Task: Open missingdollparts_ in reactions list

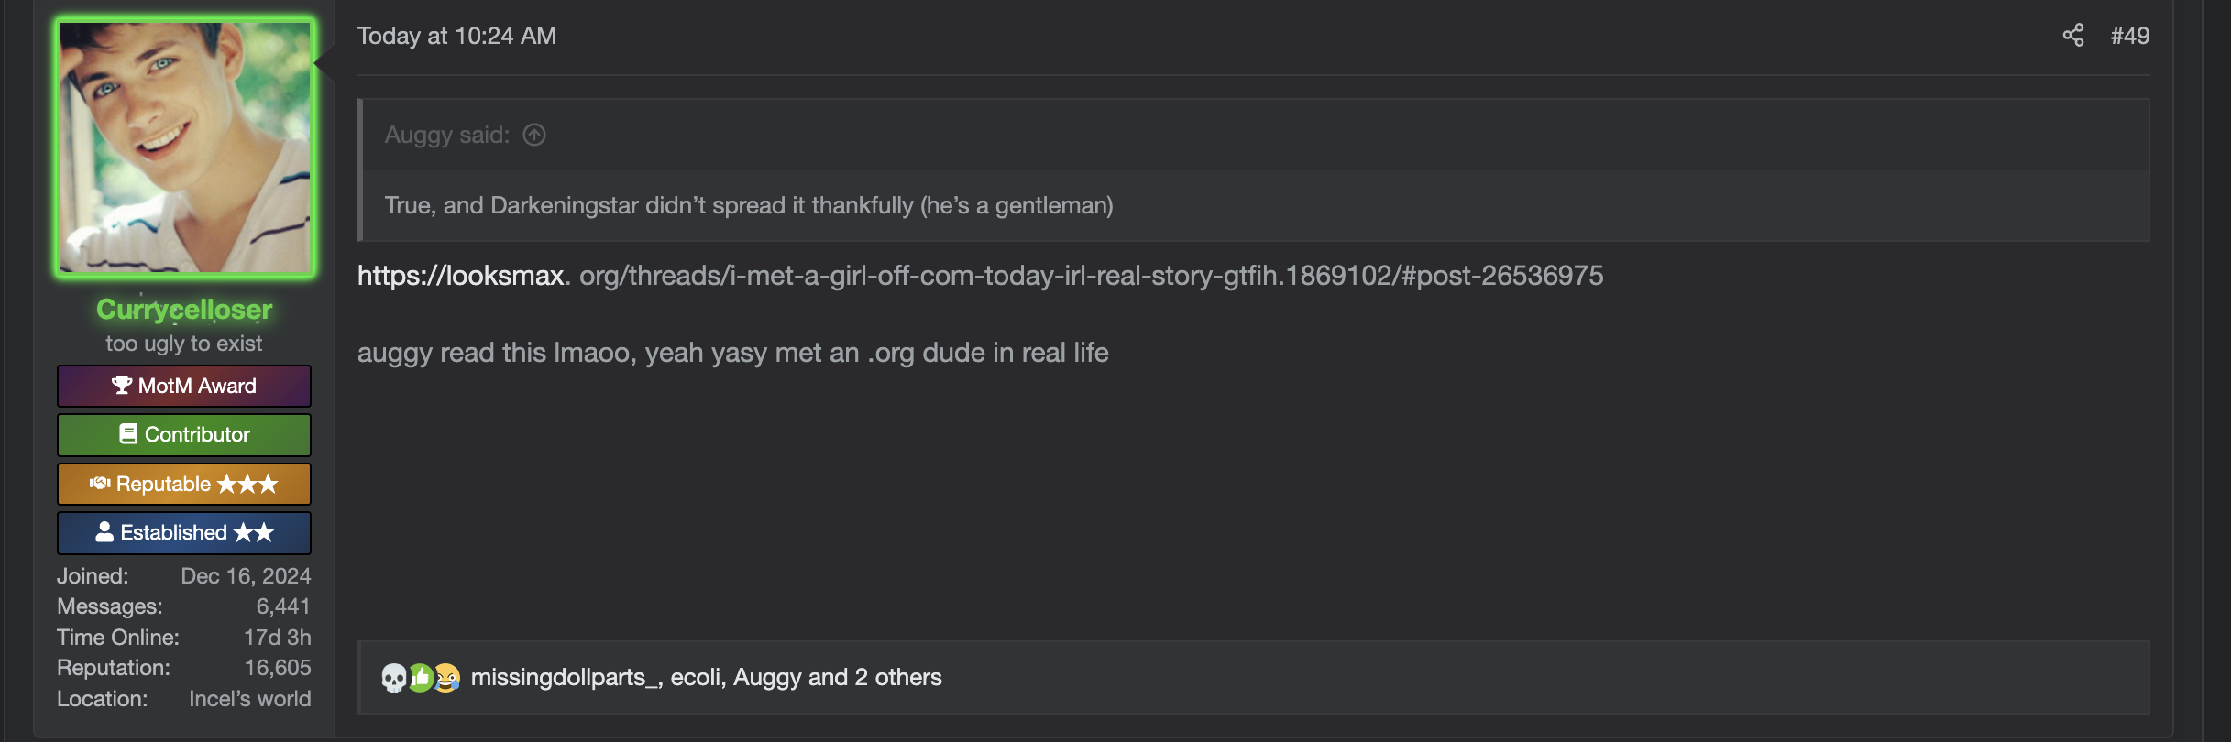Action: coord(564,678)
